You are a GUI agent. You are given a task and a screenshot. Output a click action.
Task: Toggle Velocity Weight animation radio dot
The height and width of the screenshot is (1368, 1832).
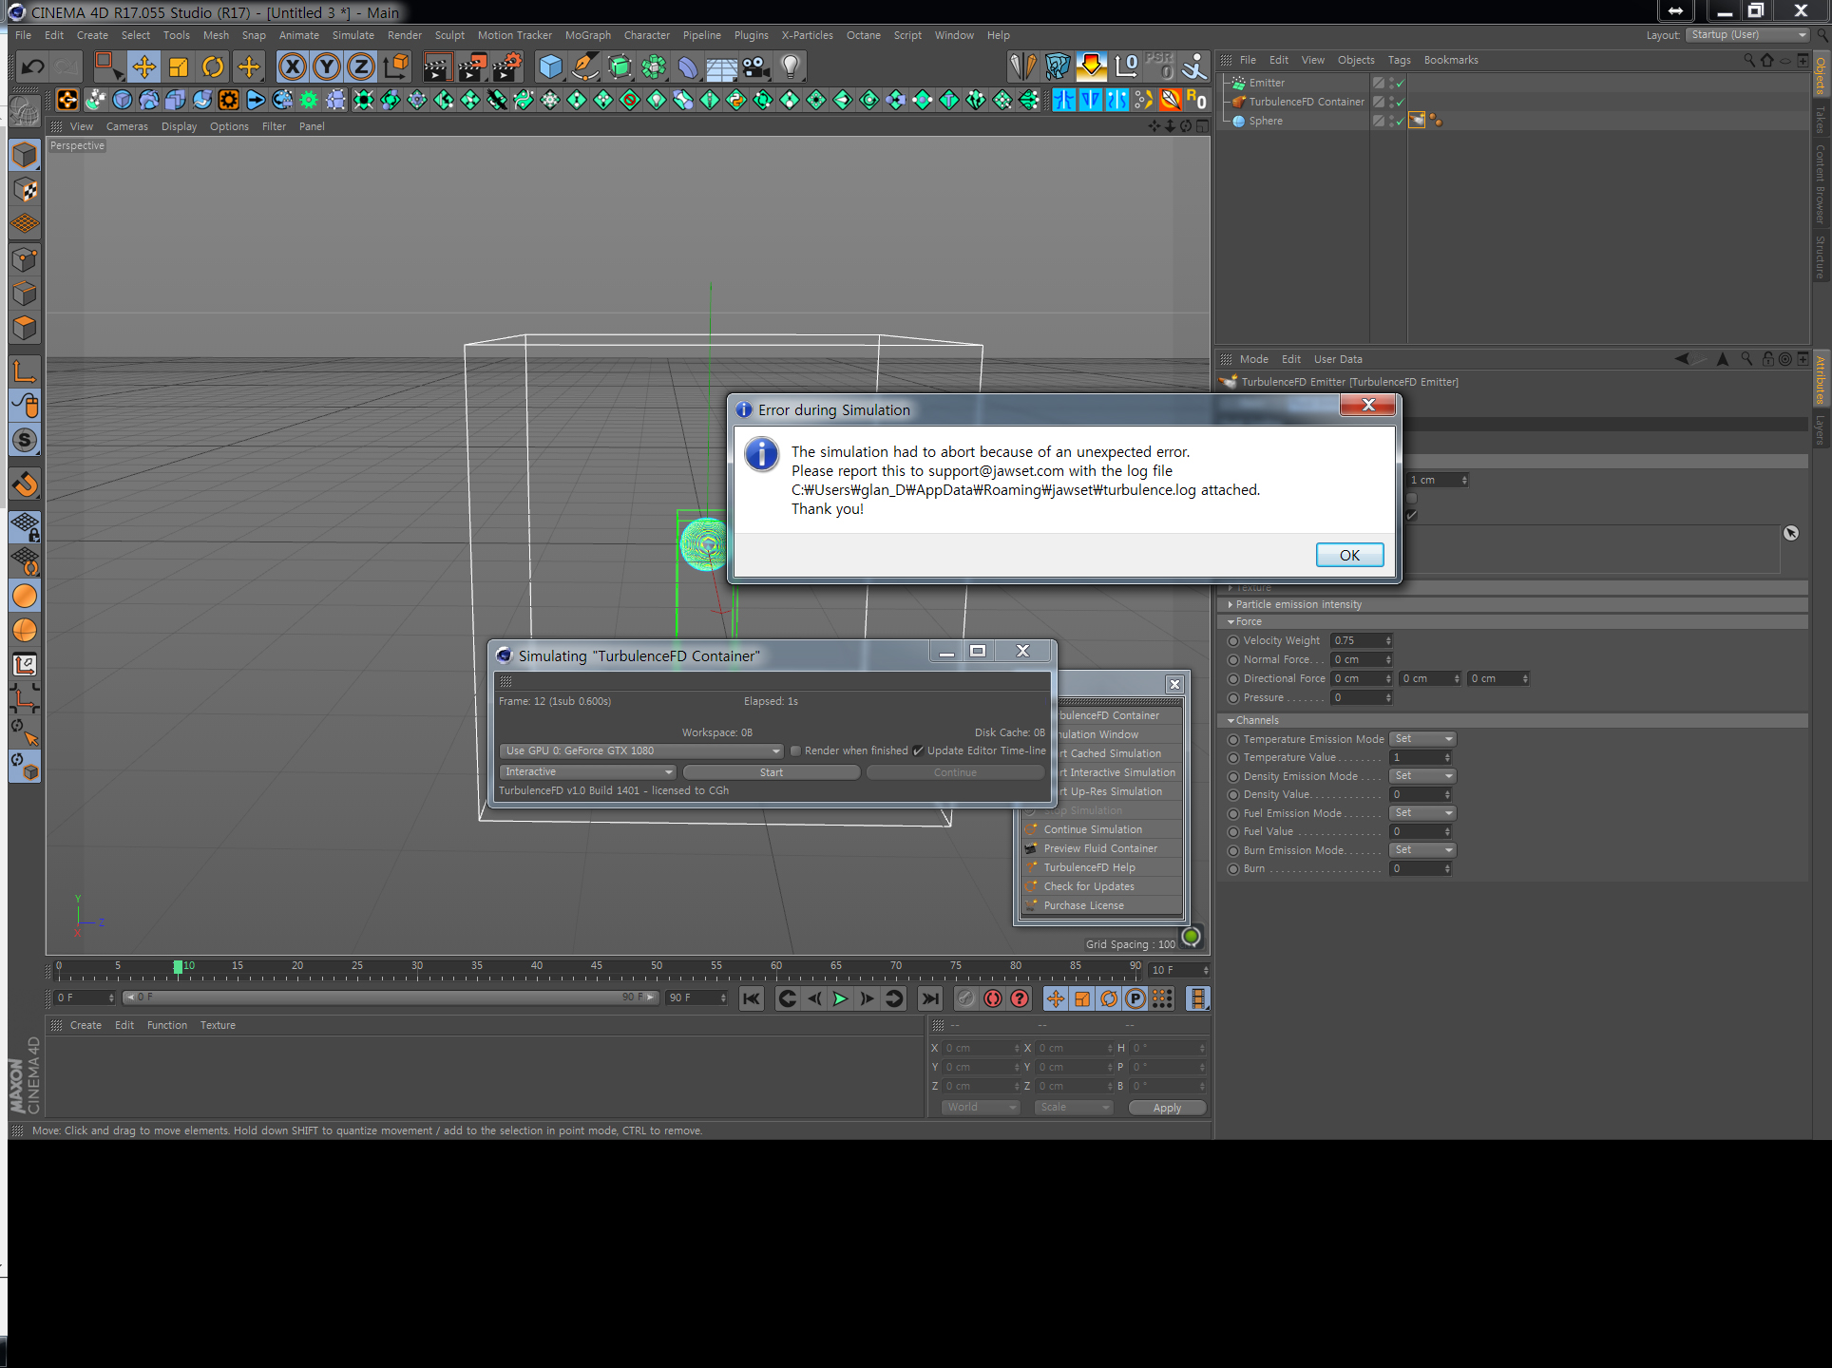coord(1233,641)
